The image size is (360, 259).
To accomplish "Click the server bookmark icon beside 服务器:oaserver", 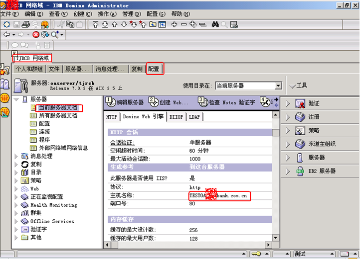I will 21,86.
